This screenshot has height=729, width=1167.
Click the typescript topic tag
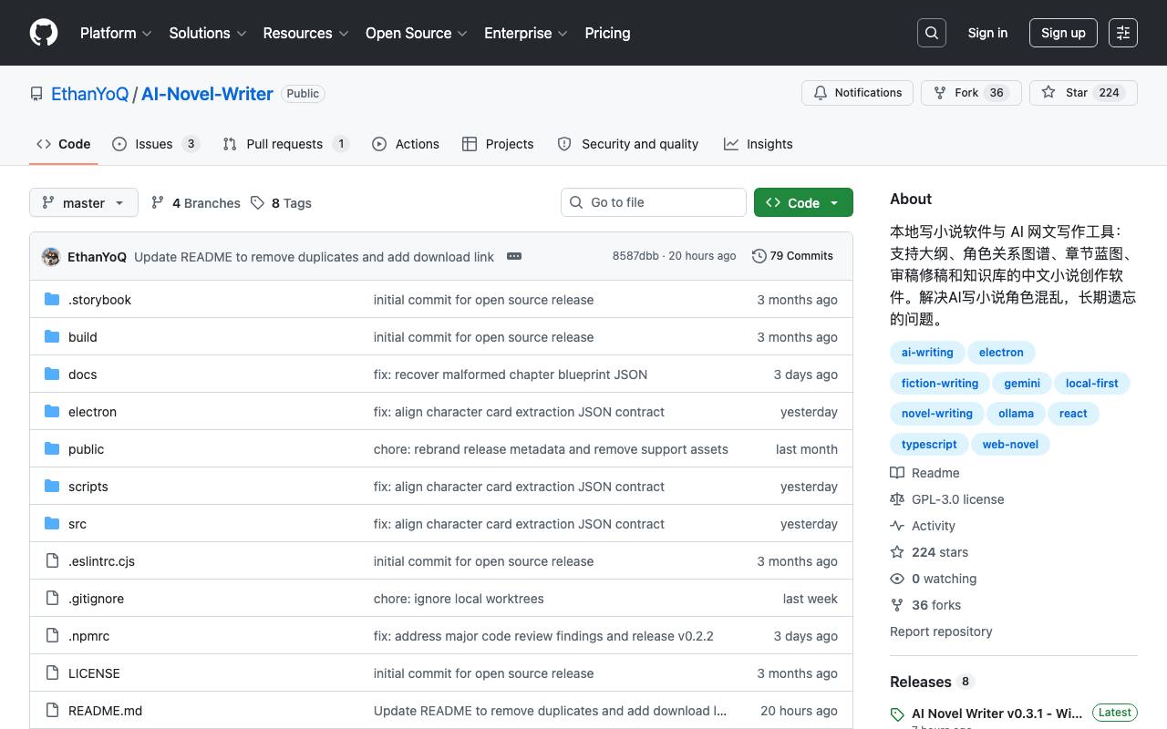[x=929, y=445]
